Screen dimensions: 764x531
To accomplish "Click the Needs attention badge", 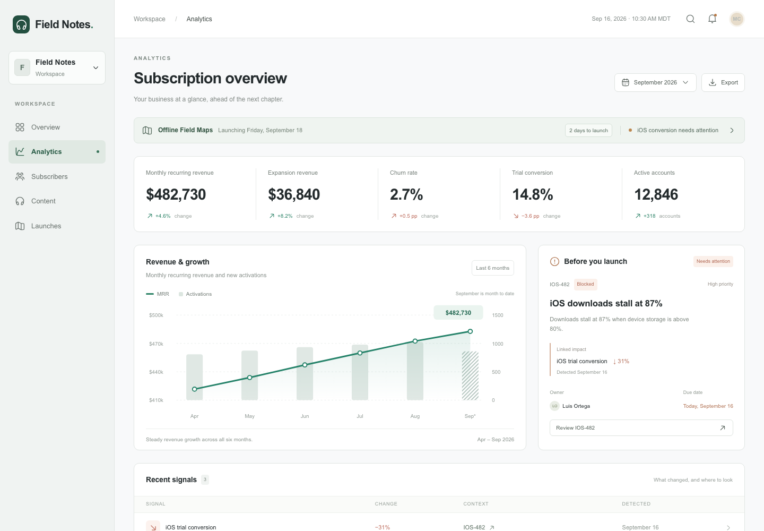I will (713, 261).
